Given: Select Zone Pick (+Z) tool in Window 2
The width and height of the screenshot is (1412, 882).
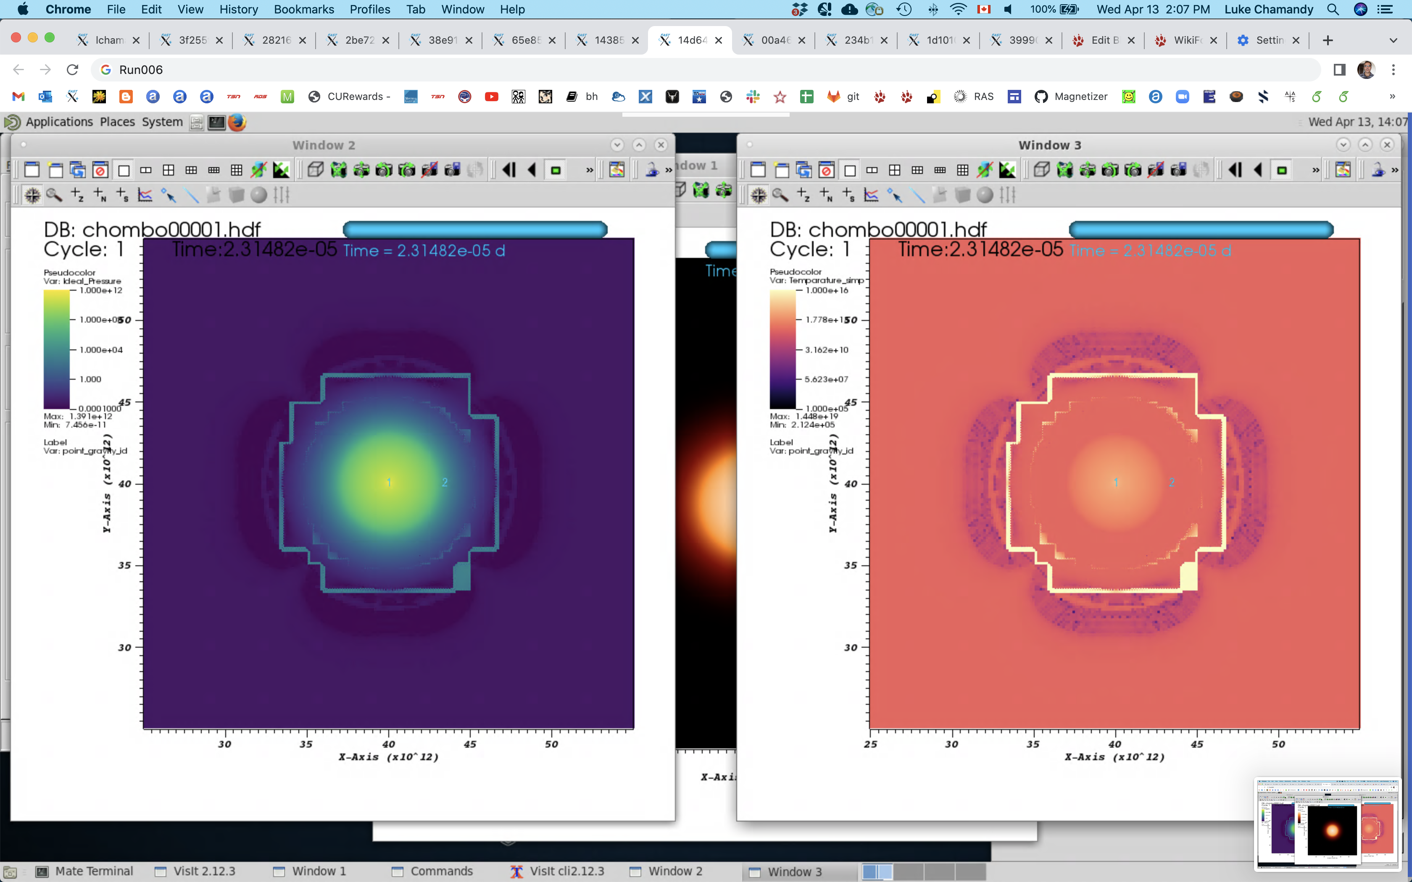Looking at the screenshot, I should pyautogui.click(x=77, y=195).
